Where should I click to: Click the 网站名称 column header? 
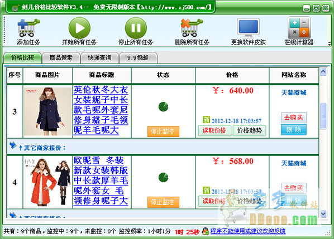294,75
